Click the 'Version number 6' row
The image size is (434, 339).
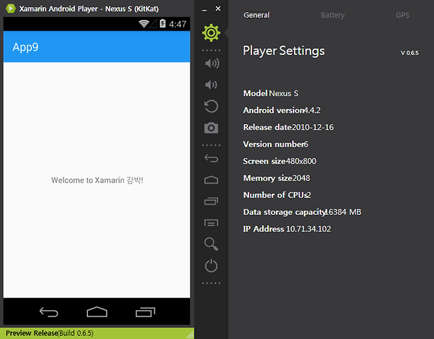coord(275,144)
